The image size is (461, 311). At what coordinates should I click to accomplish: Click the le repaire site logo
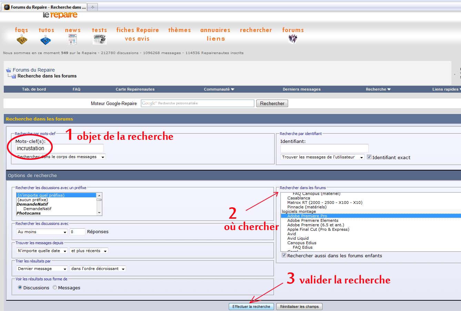tap(60, 15)
